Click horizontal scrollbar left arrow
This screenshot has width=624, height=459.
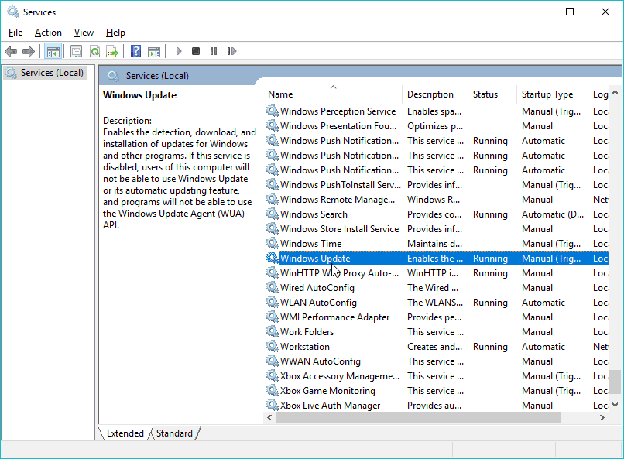pos(270,418)
